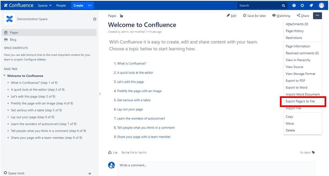Open Pages breadcrumb link
329x176 pixels.
click(112, 16)
